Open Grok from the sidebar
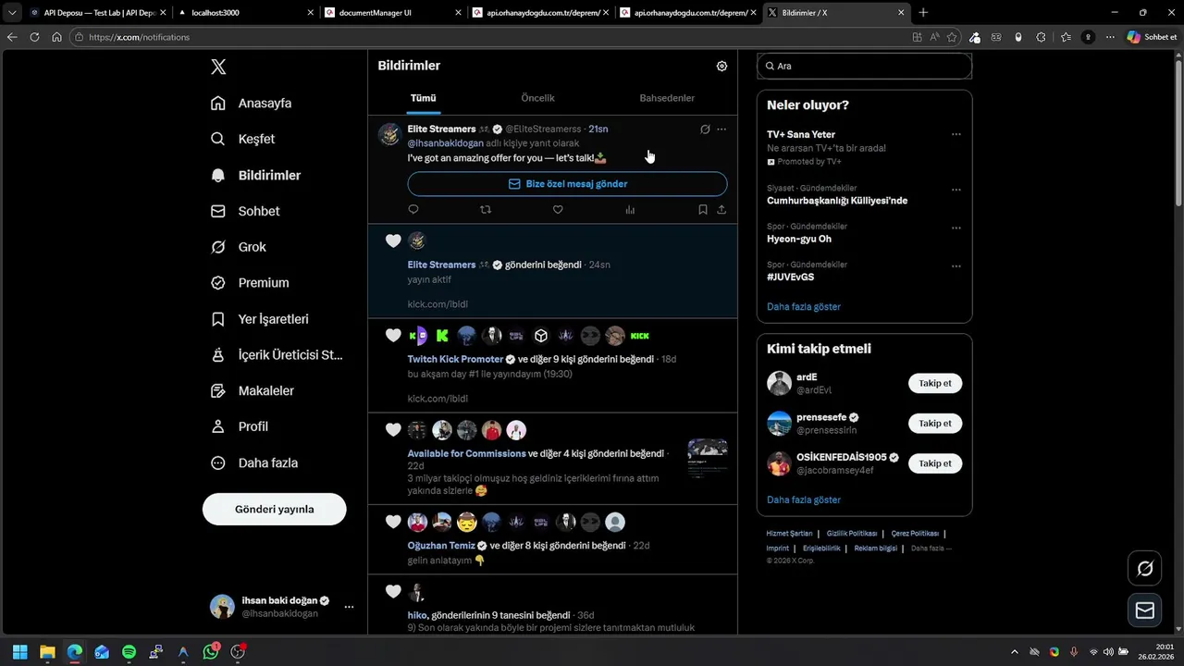This screenshot has width=1184, height=666. pyautogui.click(x=239, y=247)
